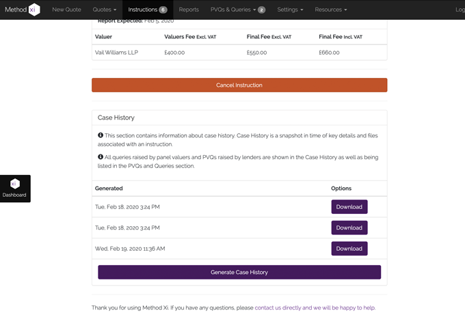Select the £400.00 valuers fee value
The image size is (465, 328).
pyautogui.click(x=174, y=53)
